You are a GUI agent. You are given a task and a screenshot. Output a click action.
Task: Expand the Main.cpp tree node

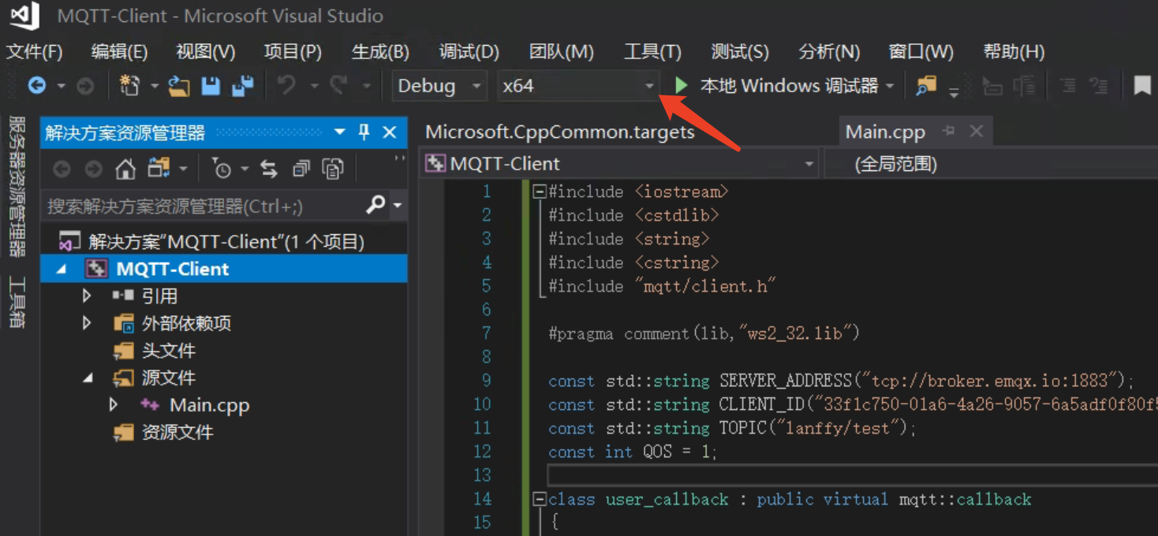[114, 404]
